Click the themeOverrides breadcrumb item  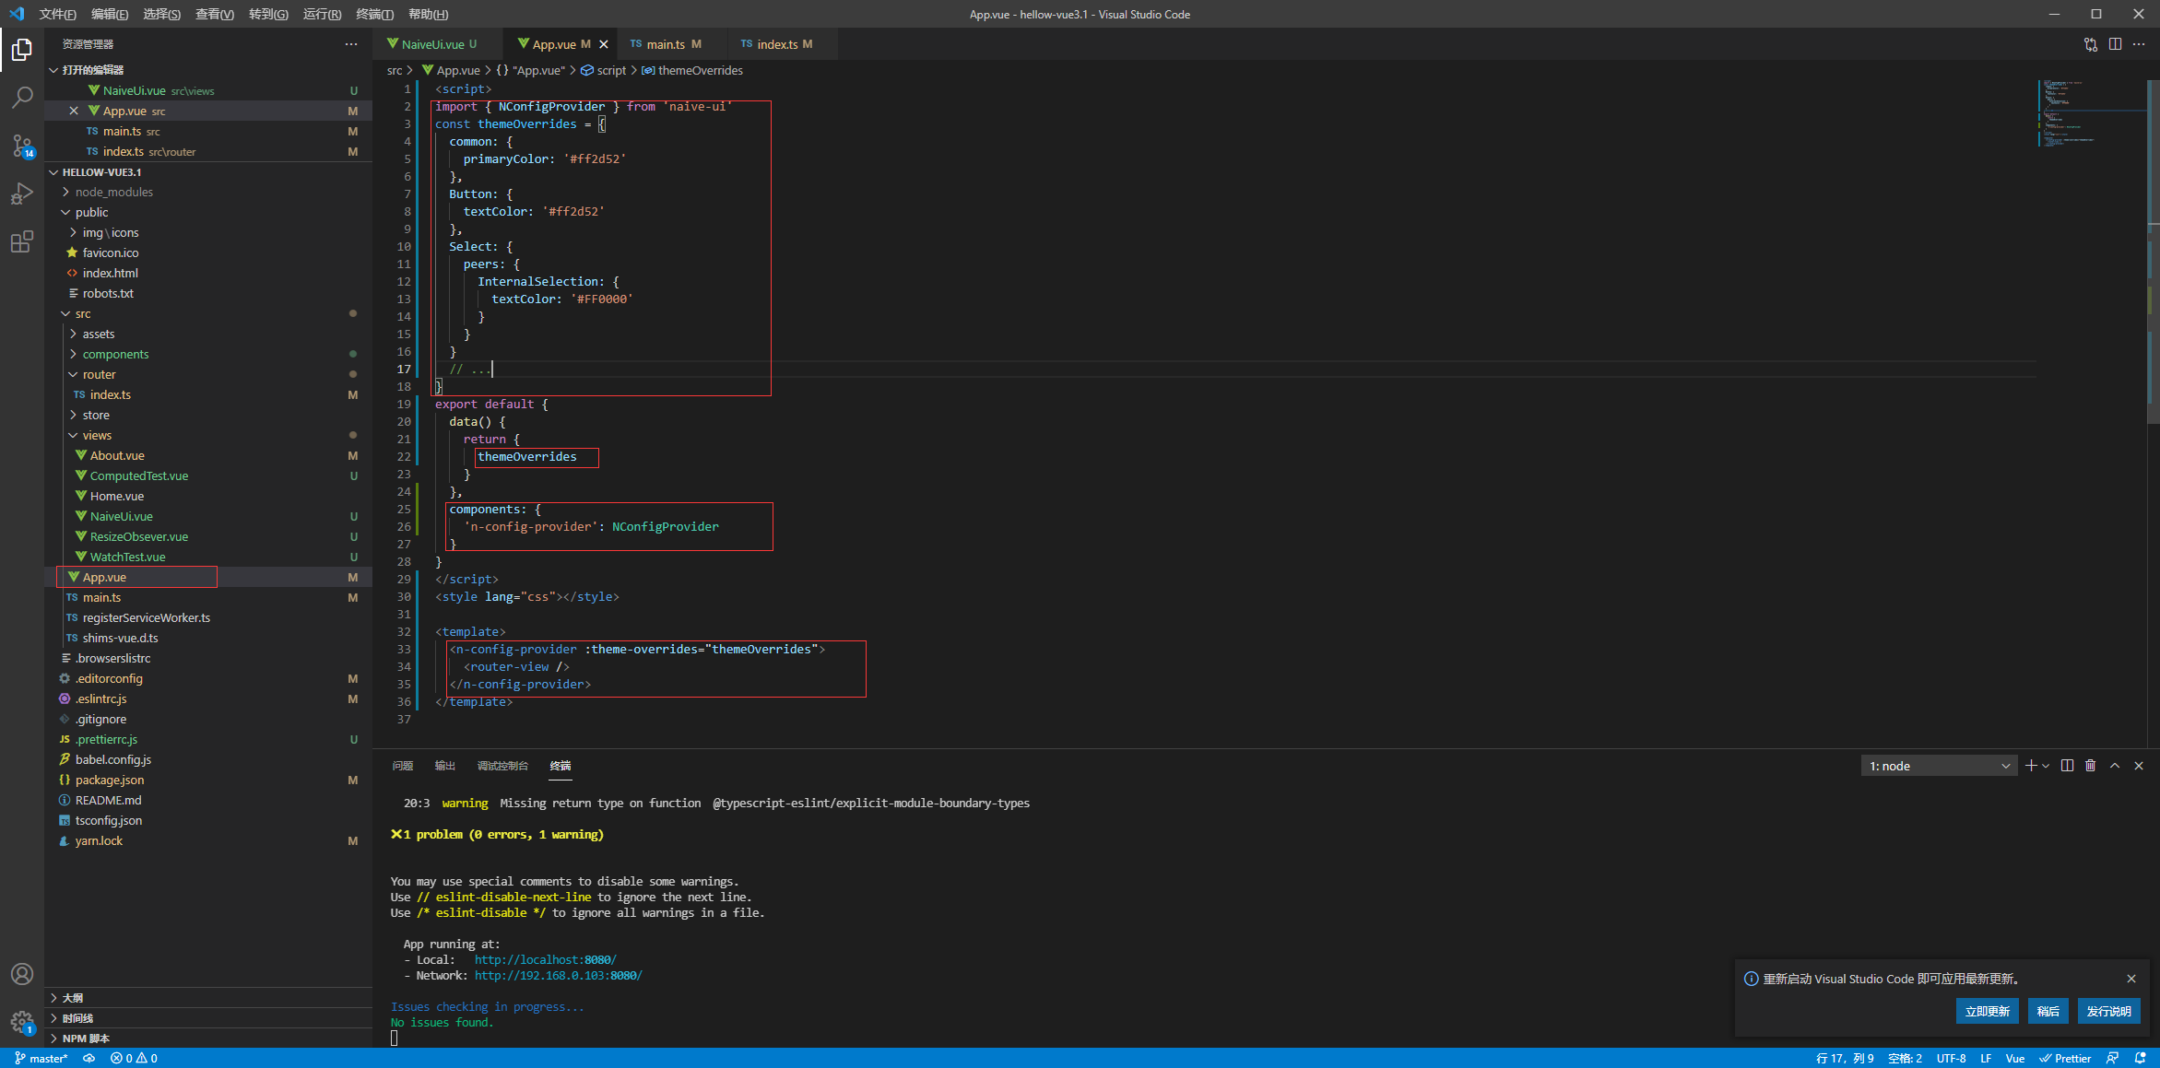tap(692, 70)
